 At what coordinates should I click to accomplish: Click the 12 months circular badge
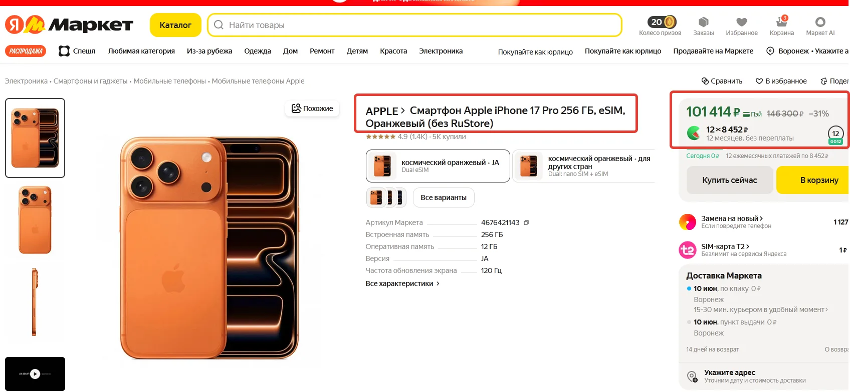coord(835,134)
